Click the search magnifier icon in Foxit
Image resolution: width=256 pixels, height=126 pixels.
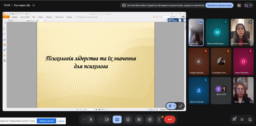(171, 17)
